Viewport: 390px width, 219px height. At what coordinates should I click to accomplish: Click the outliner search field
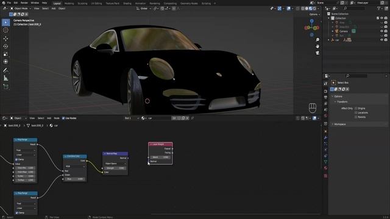pyautogui.click(x=354, y=9)
